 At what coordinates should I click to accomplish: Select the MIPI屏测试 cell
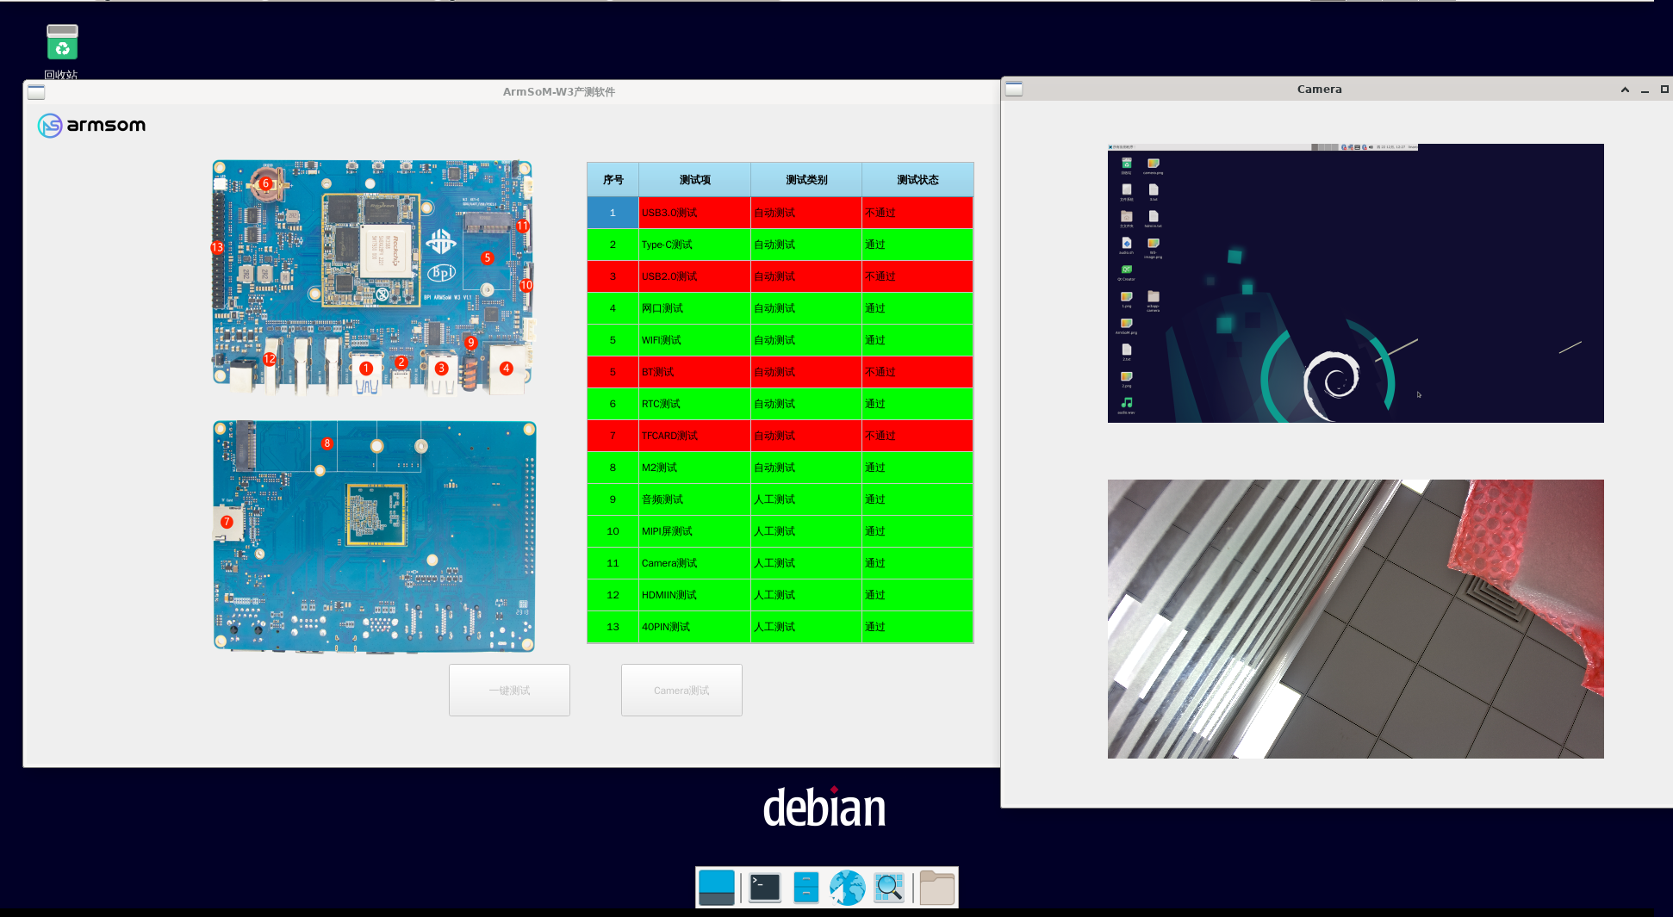(694, 531)
